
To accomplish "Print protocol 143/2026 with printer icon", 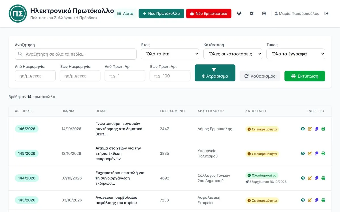I will pyautogui.click(x=323, y=200).
